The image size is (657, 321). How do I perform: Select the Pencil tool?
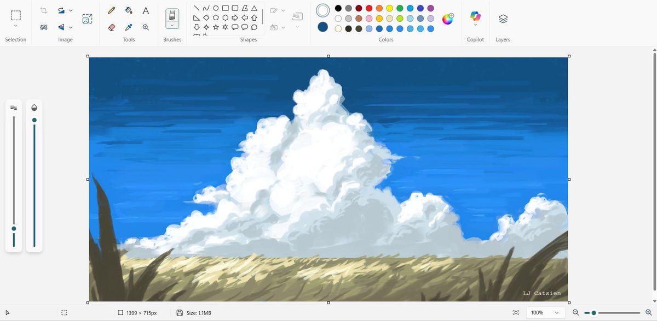tap(112, 10)
